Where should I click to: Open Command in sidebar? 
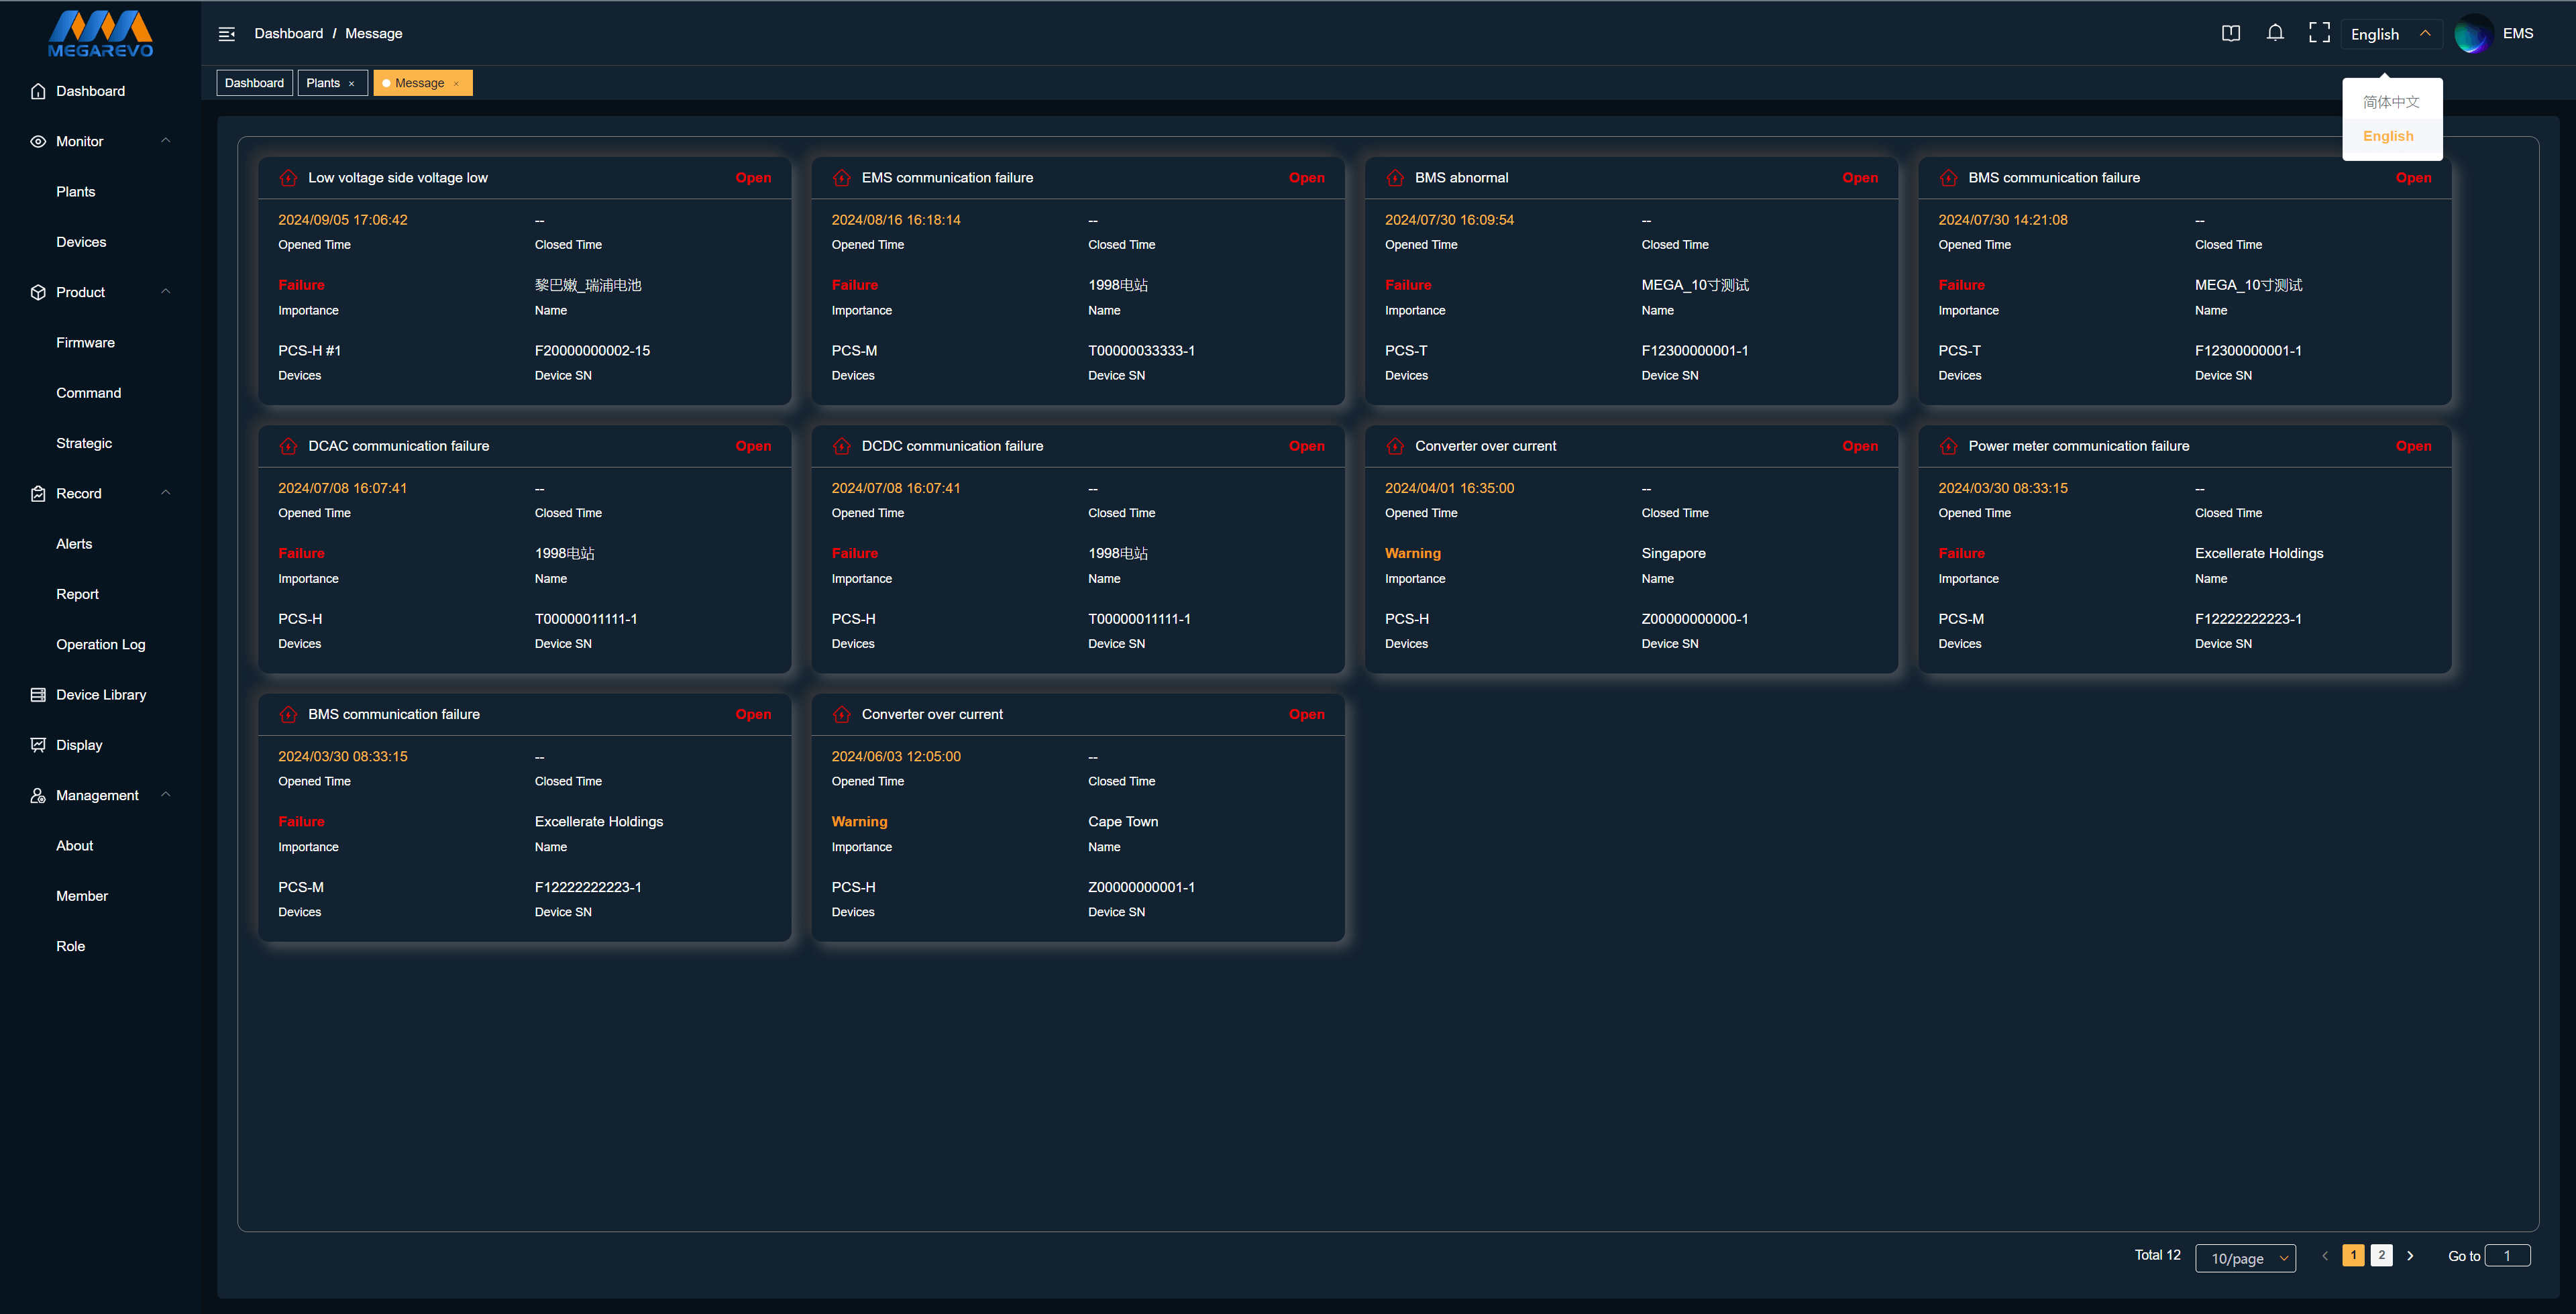[x=89, y=393]
